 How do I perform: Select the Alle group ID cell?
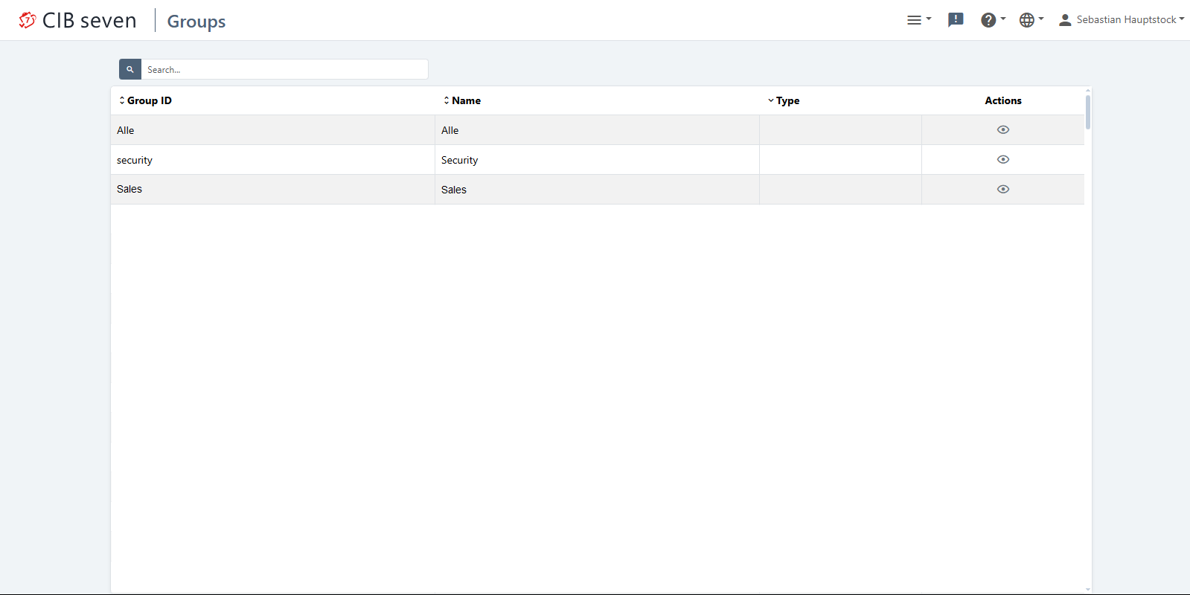126,130
